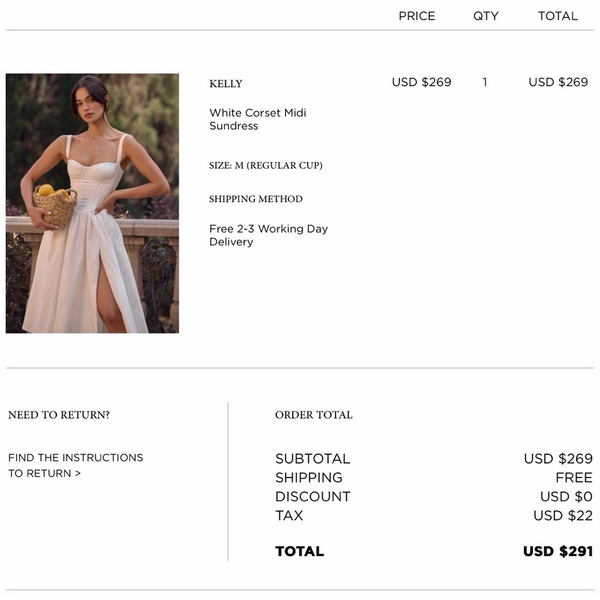This screenshot has width=600, height=600.
Task: Open the Kelly dress product image
Action: pyautogui.click(x=92, y=203)
